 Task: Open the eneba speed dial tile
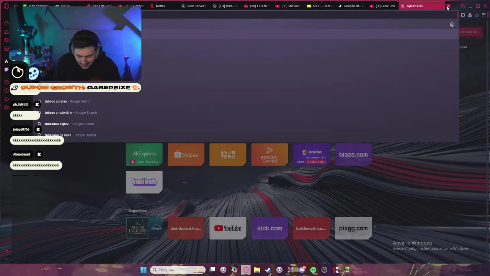312,154
